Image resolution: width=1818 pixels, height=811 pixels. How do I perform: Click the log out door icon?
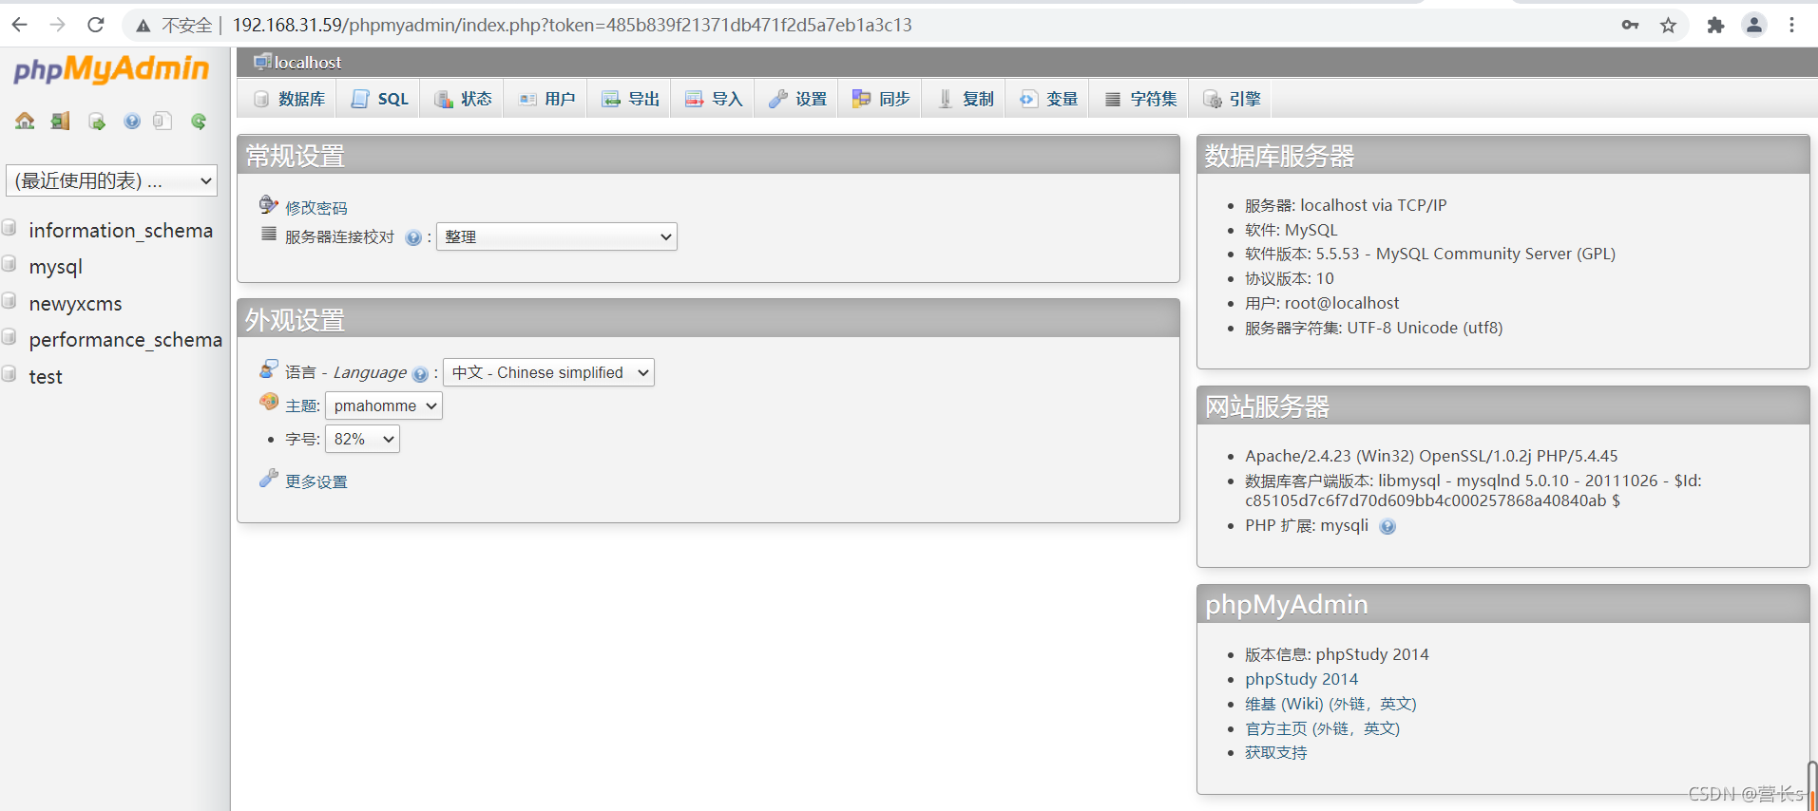pyautogui.click(x=61, y=121)
